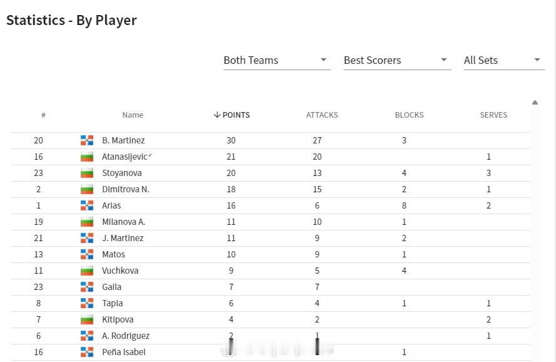
Task: Click the Bulgarian flag beside Atanasijevic
Action: [87, 157]
